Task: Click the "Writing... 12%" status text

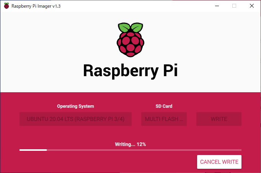Action: click(x=130, y=144)
